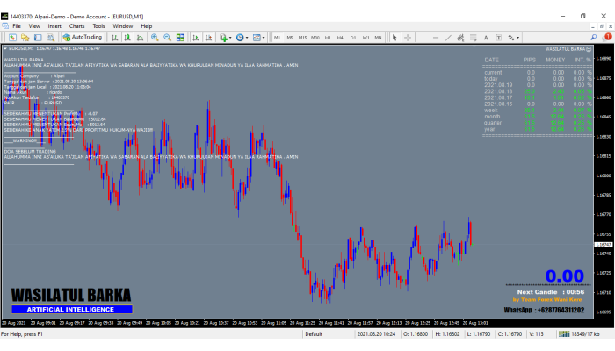615x351 pixels.
Task: Select the Crosshair tool
Action: [409, 38]
